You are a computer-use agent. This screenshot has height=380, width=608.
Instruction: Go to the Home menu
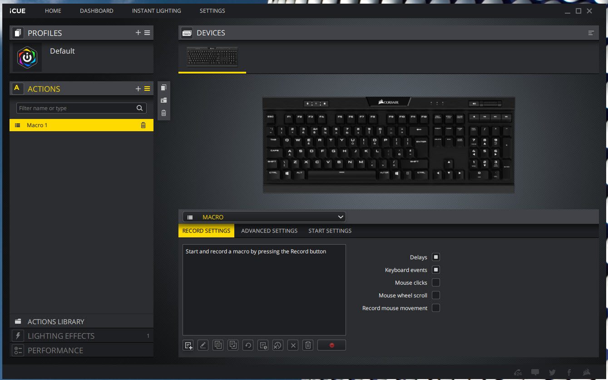tap(53, 10)
